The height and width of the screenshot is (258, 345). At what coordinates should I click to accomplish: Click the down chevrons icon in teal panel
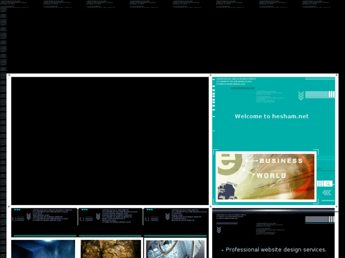pyautogui.click(x=301, y=96)
